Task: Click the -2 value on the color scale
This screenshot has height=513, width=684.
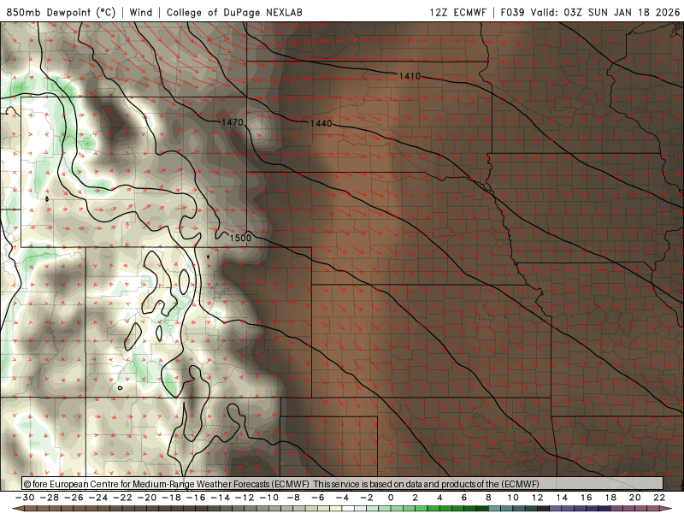Action: (x=367, y=498)
